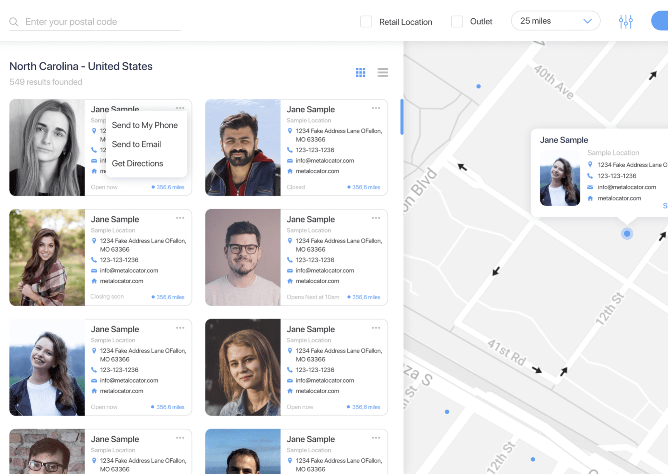The width and height of the screenshot is (668, 474).
Task: Click 123-123-1236 in the map popup
Action: [617, 176]
